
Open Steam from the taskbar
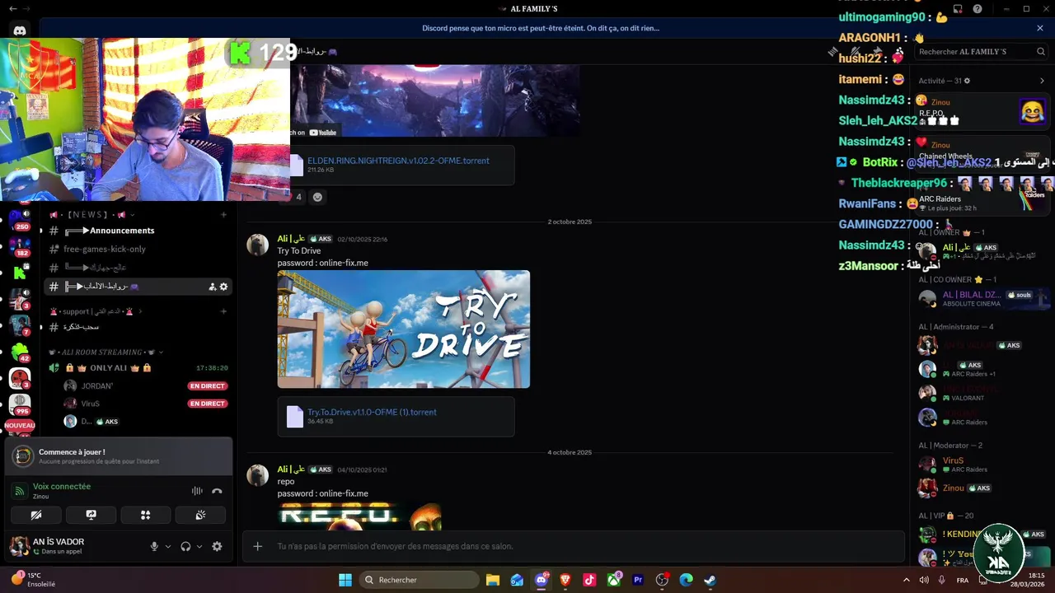(710, 580)
